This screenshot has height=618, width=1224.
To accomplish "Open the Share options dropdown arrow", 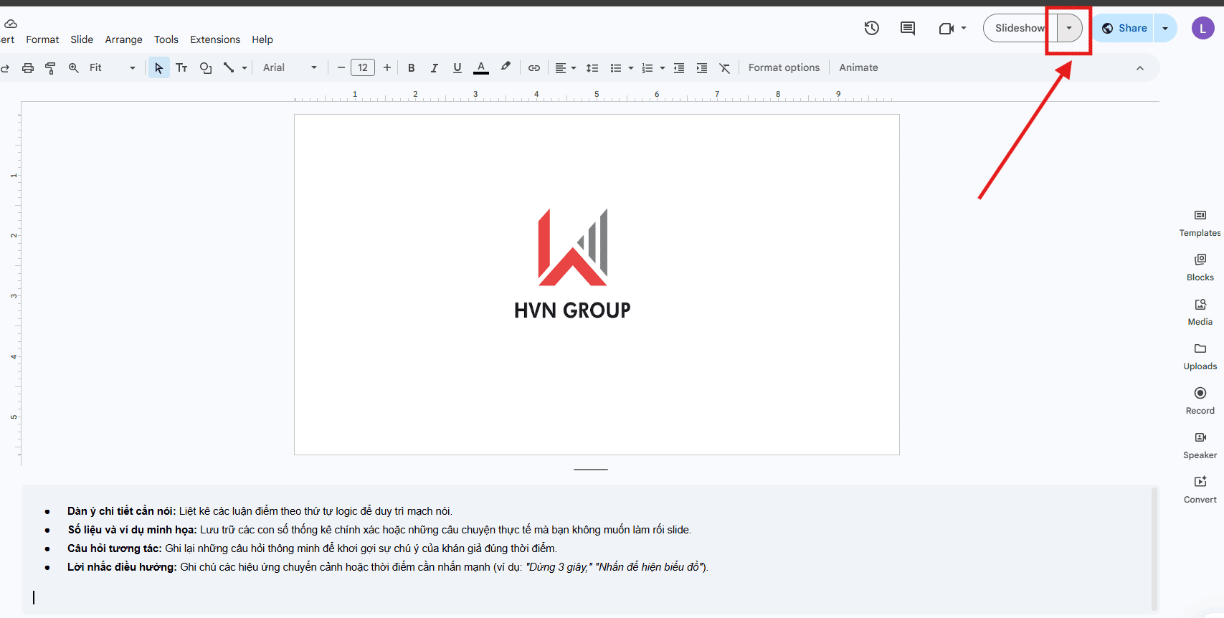I will 1165,28.
